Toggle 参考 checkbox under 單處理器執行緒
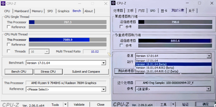The image size is (216, 107). click(121, 27)
